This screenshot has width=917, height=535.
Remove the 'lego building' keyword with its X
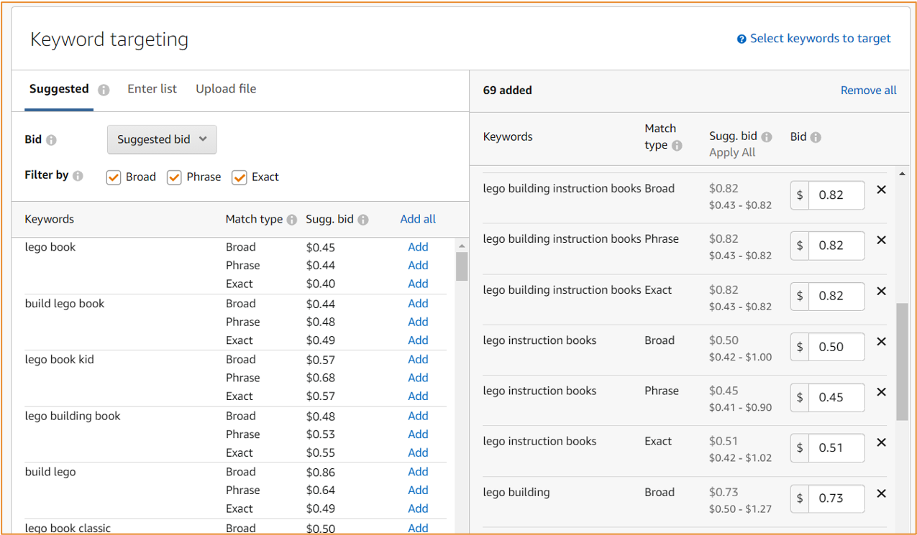tap(881, 493)
